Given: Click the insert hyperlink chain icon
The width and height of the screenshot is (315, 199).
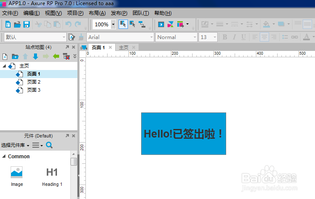Looking at the screenshot, I should tap(295, 37).
